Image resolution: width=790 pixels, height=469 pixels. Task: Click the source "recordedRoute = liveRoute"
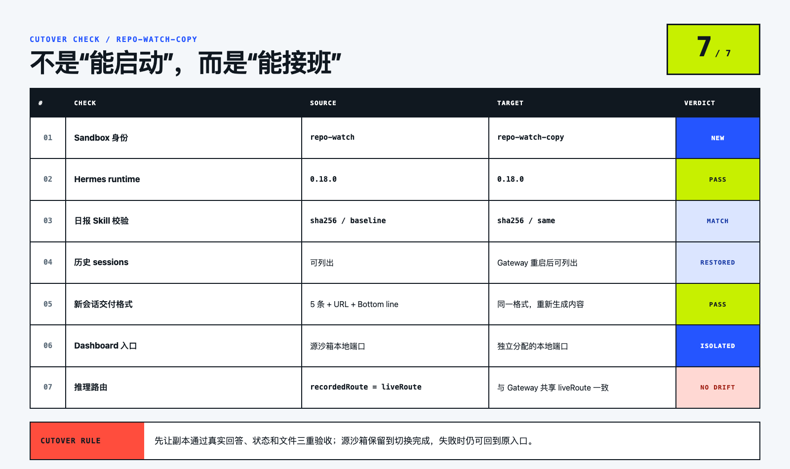[x=366, y=387]
